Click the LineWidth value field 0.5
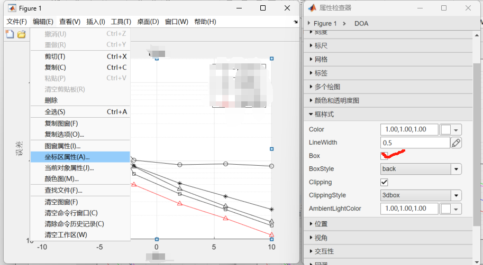The image size is (483, 265). (415, 143)
